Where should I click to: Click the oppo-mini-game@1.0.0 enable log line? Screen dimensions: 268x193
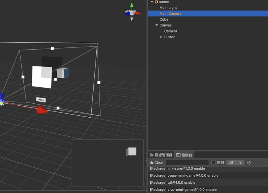coord(184,176)
